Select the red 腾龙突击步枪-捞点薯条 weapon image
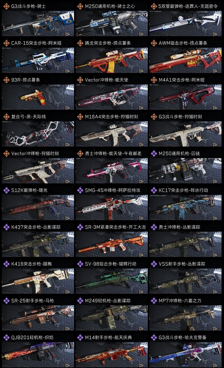224x368 pixels. pyautogui.click(x=112, y=60)
